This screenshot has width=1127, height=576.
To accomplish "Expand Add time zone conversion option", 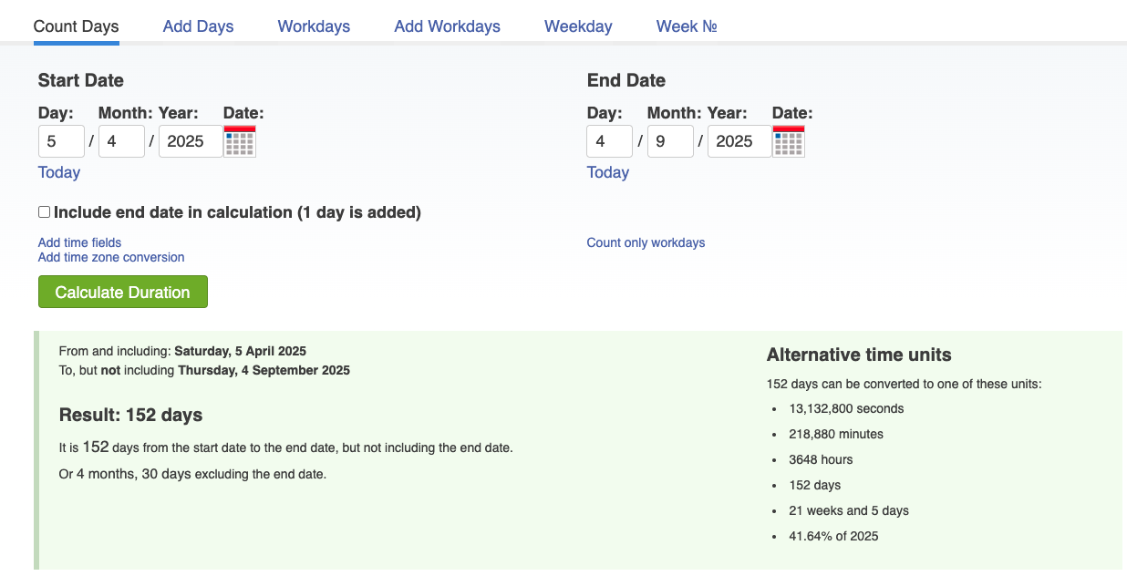I will pos(111,257).
